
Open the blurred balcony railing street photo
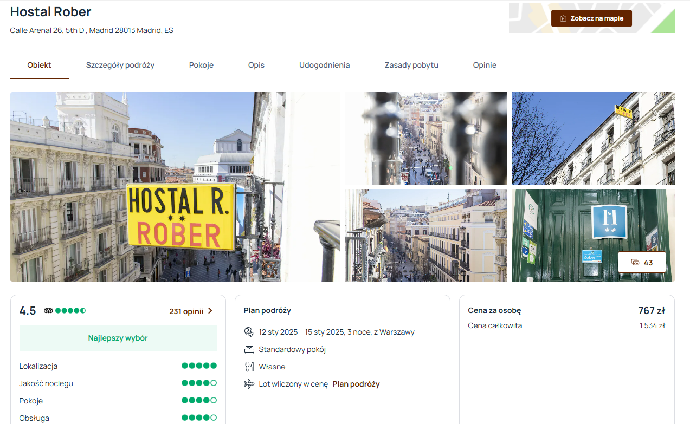tap(426, 138)
